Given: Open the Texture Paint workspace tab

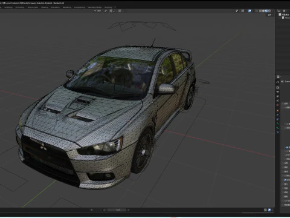Looking at the screenshot, I should (x=33, y=7).
